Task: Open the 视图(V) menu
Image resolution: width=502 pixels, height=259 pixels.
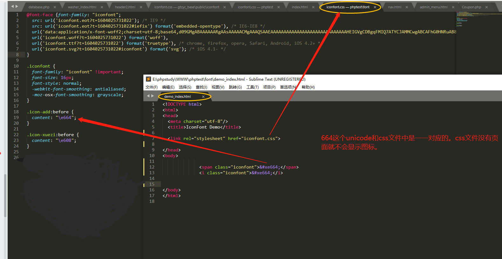Action: pos(218,87)
